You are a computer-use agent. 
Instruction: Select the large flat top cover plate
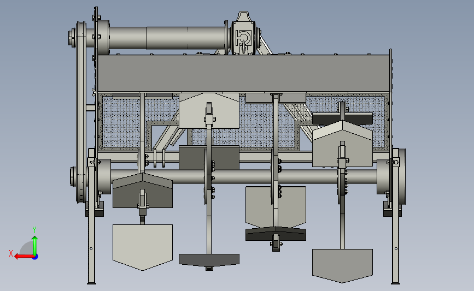click(243, 73)
